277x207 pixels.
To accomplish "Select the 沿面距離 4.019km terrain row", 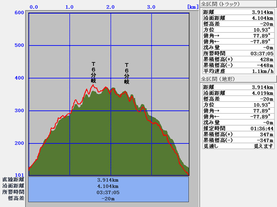I will pyautogui.click(x=238, y=93).
